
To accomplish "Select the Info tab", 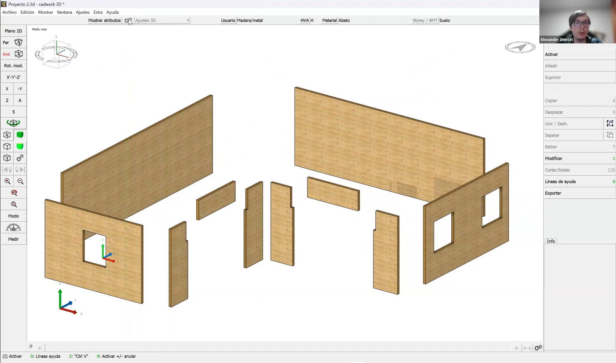I will click(x=551, y=241).
